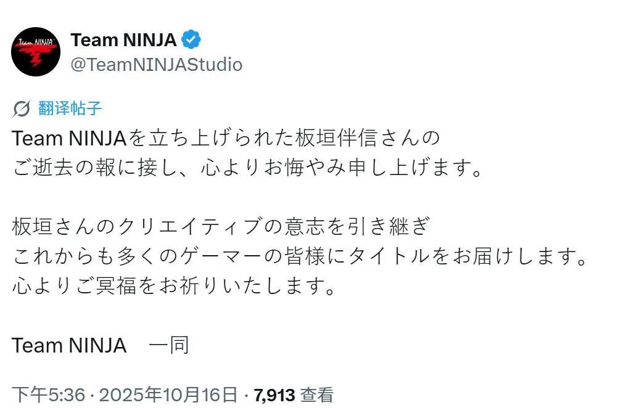Click the signature line ending in 一同
The width and height of the screenshot is (629, 408).
click(x=101, y=345)
